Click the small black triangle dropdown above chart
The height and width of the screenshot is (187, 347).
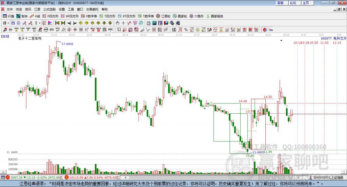[281, 40]
